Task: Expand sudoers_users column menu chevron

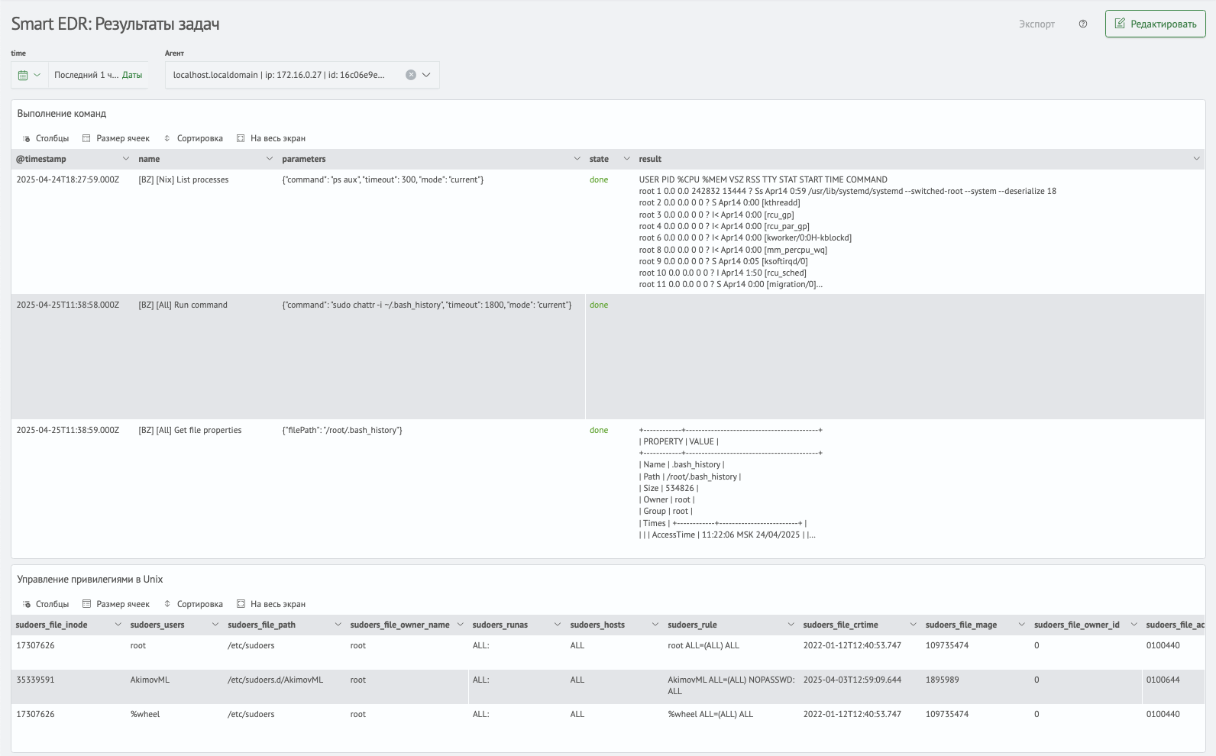Action: [x=215, y=625]
